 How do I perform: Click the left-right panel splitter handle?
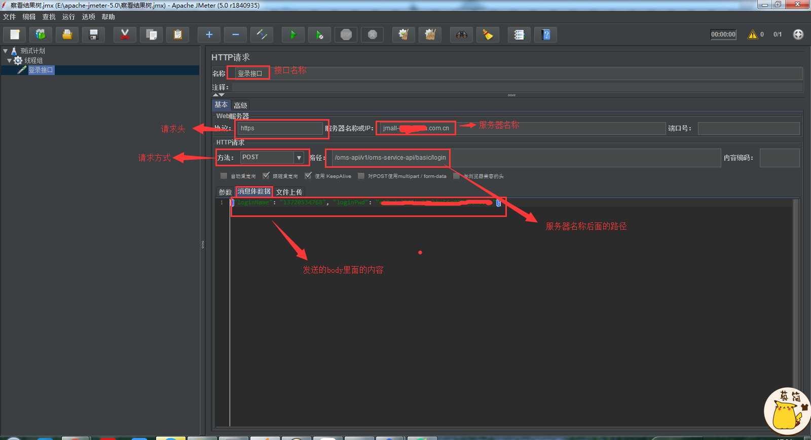tap(203, 245)
